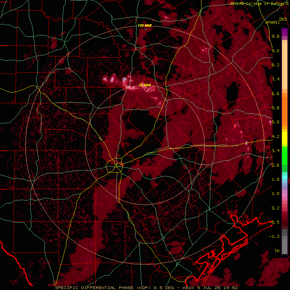Click the 8.2 scale value
This screenshot has width=290, height=290.
(275, 65)
